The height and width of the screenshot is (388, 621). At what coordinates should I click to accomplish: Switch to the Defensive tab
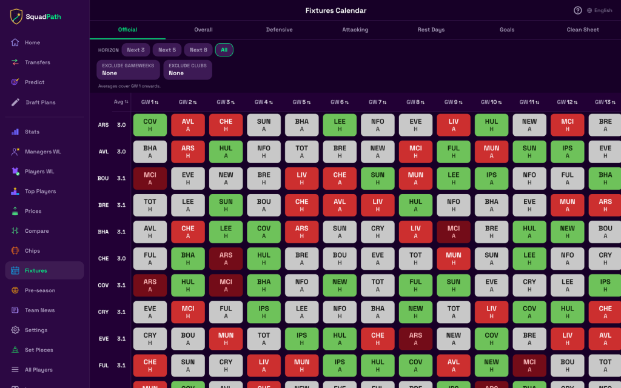click(279, 30)
